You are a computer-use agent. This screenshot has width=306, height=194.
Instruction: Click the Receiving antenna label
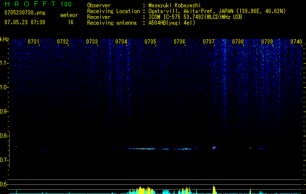tap(112, 23)
